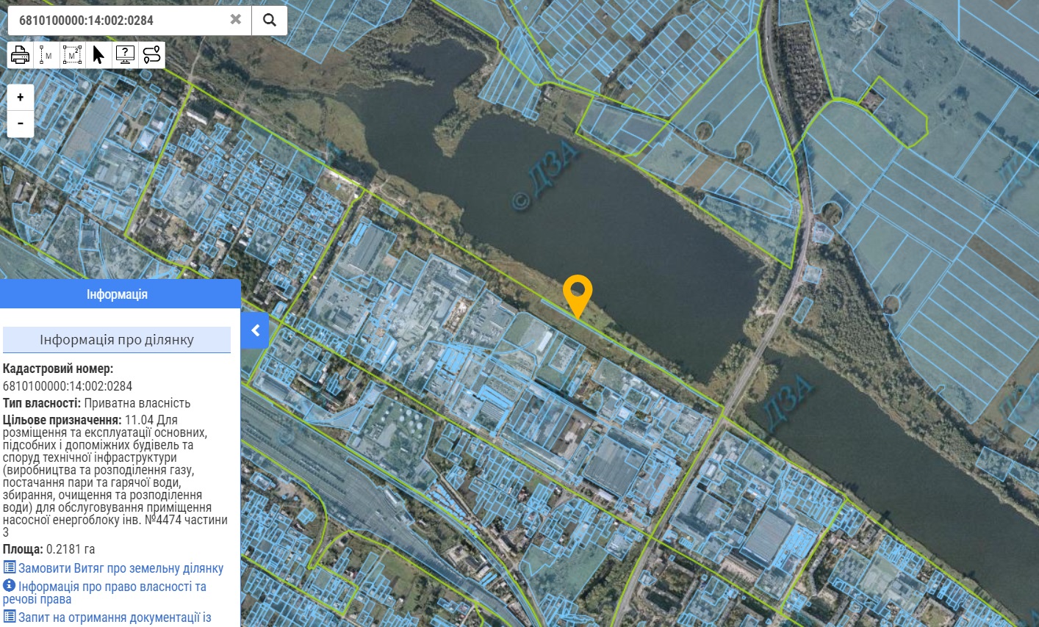
Task: Click the print map icon
Action: click(x=21, y=55)
